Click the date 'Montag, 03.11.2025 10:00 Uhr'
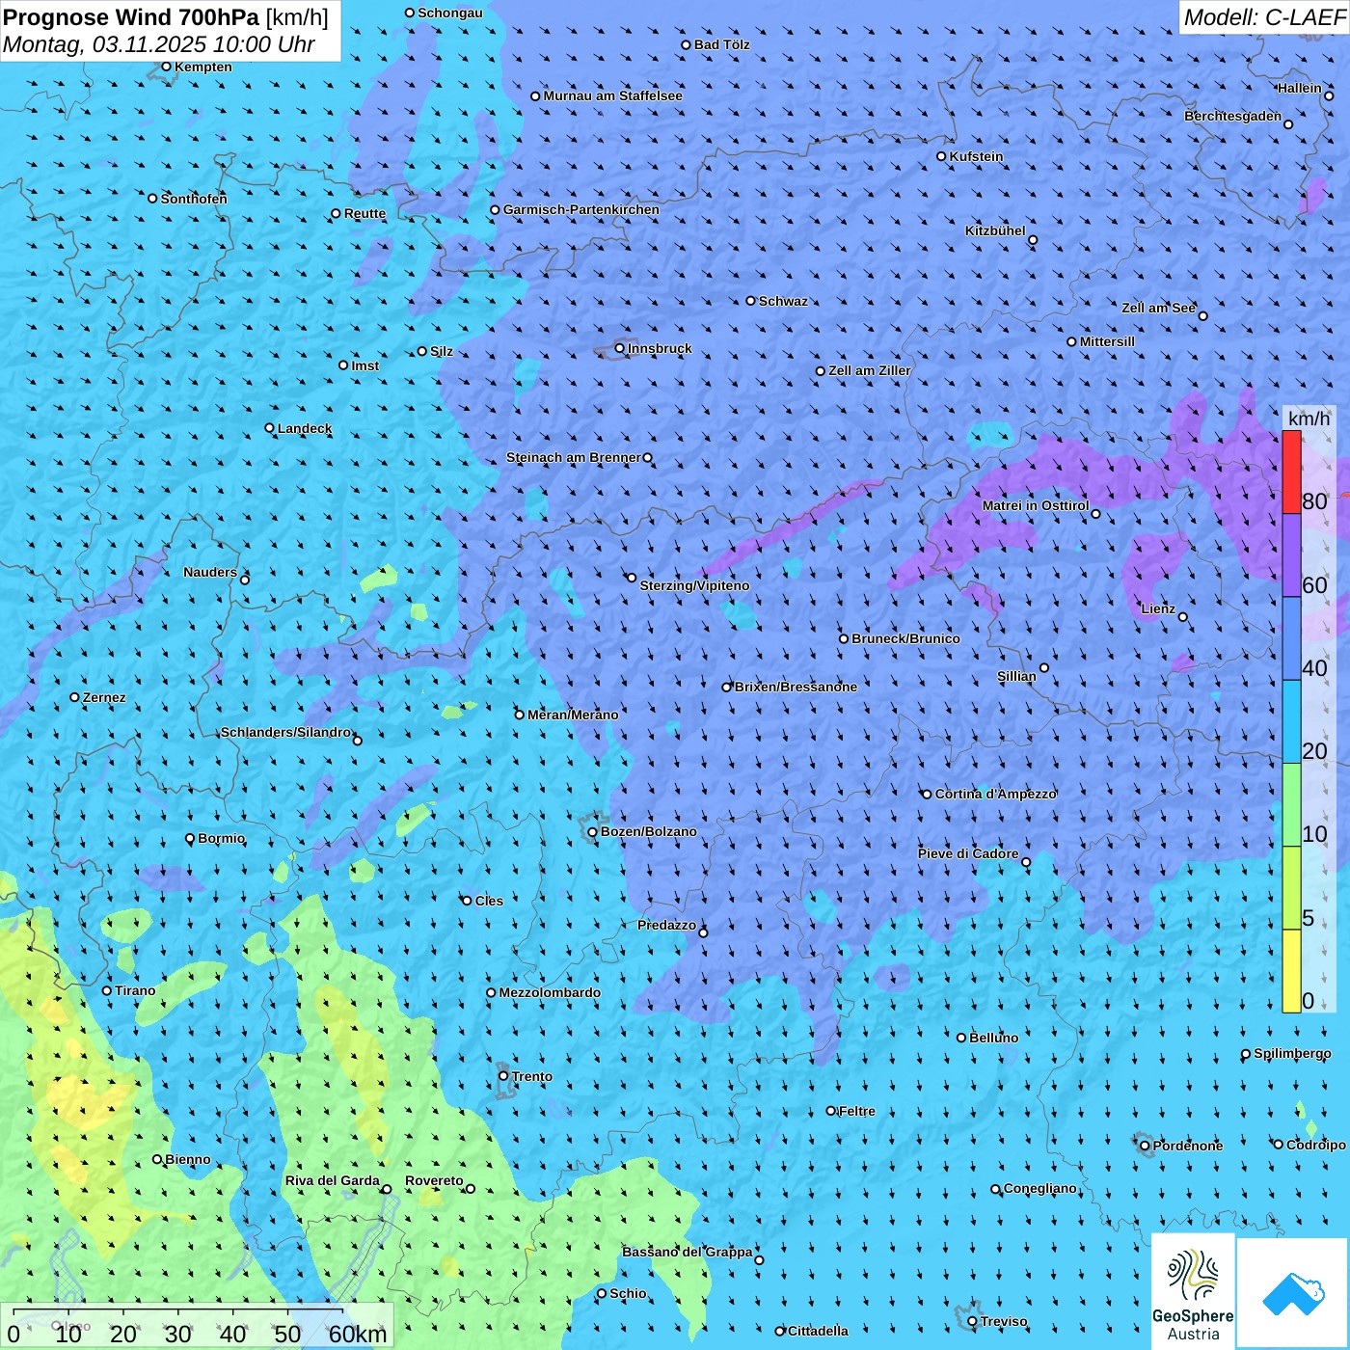 point(159,44)
